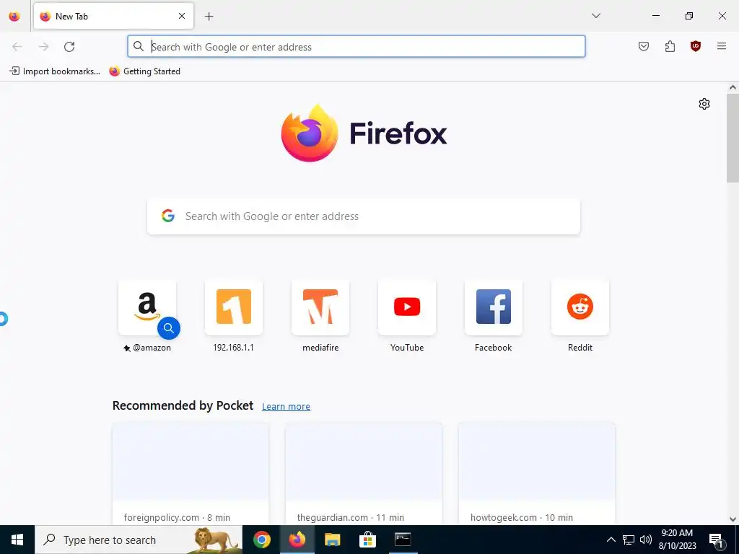Close the New Tab tab
This screenshot has width=739, height=554.
pyautogui.click(x=182, y=16)
